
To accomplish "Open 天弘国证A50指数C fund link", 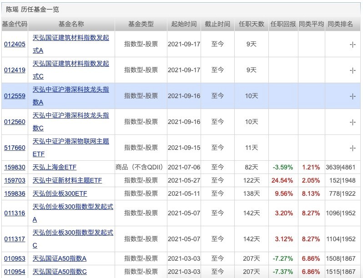I will coord(60,272).
